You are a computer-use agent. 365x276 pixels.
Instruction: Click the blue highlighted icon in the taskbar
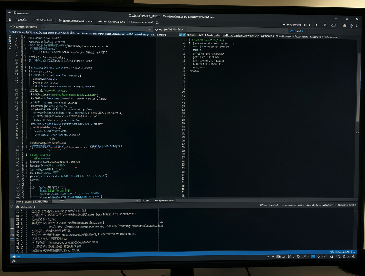pos(313,257)
